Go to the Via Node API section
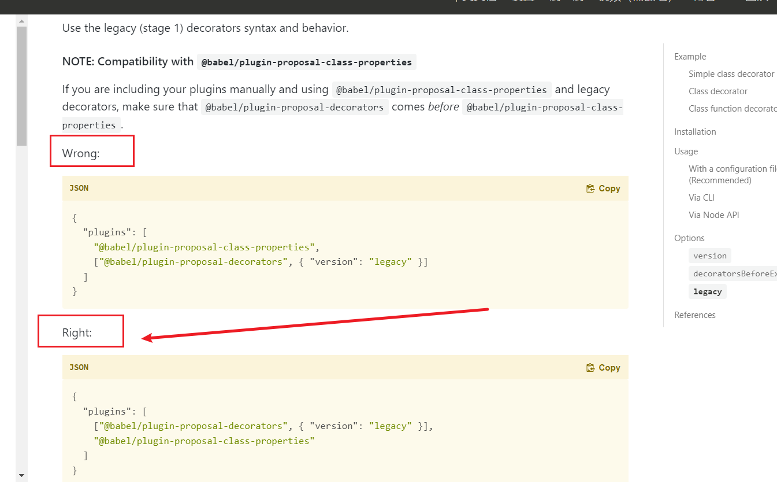Image resolution: width=777 pixels, height=488 pixels. tap(714, 215)
